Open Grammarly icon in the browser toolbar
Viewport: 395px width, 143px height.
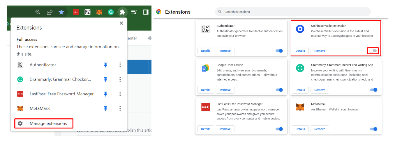(111, 12)
